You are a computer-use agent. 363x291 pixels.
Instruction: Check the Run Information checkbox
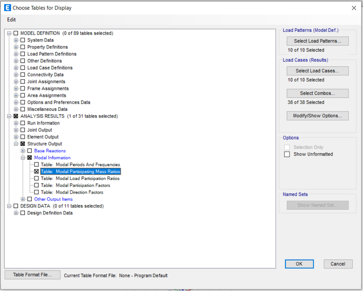(x=23, y=123)
